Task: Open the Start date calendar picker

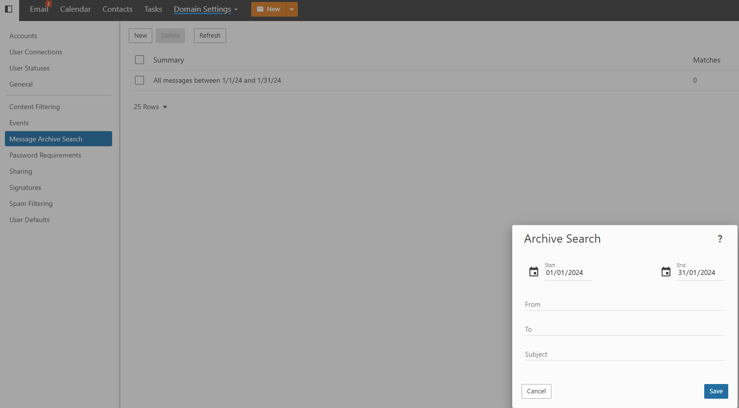Action: [534, 272]
